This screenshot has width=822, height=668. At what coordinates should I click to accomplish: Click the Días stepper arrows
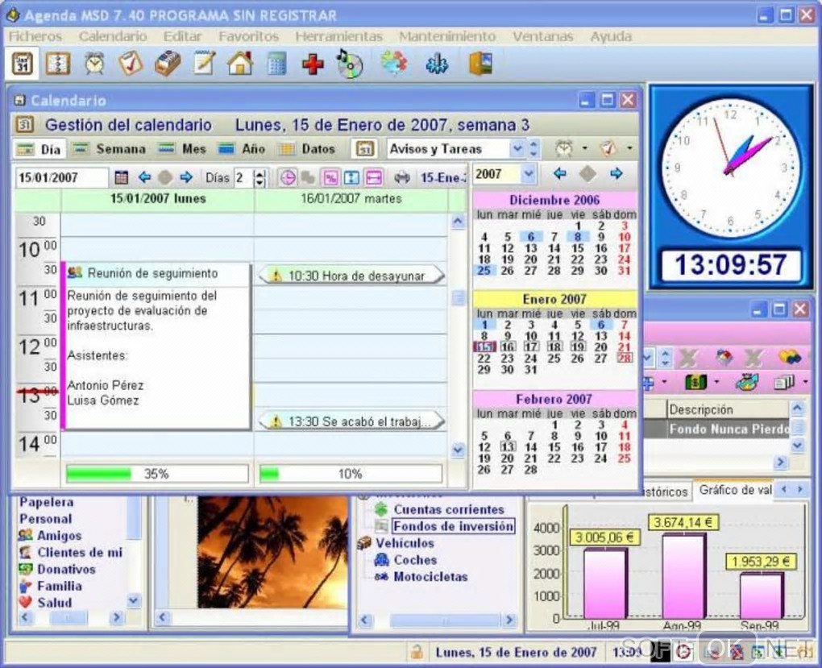pyautogui.click(x=260, y=178)
